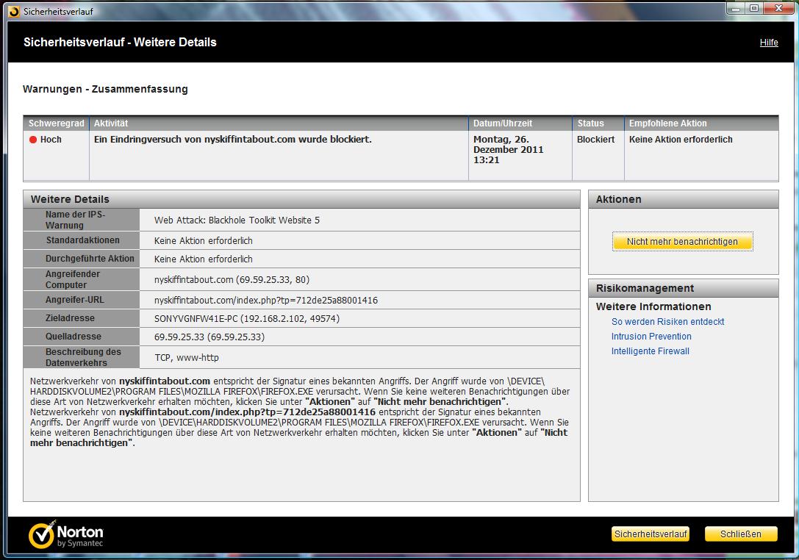Open the Hilfe link
The height and width of the screenshot is (560, 799).
(768, 43)
